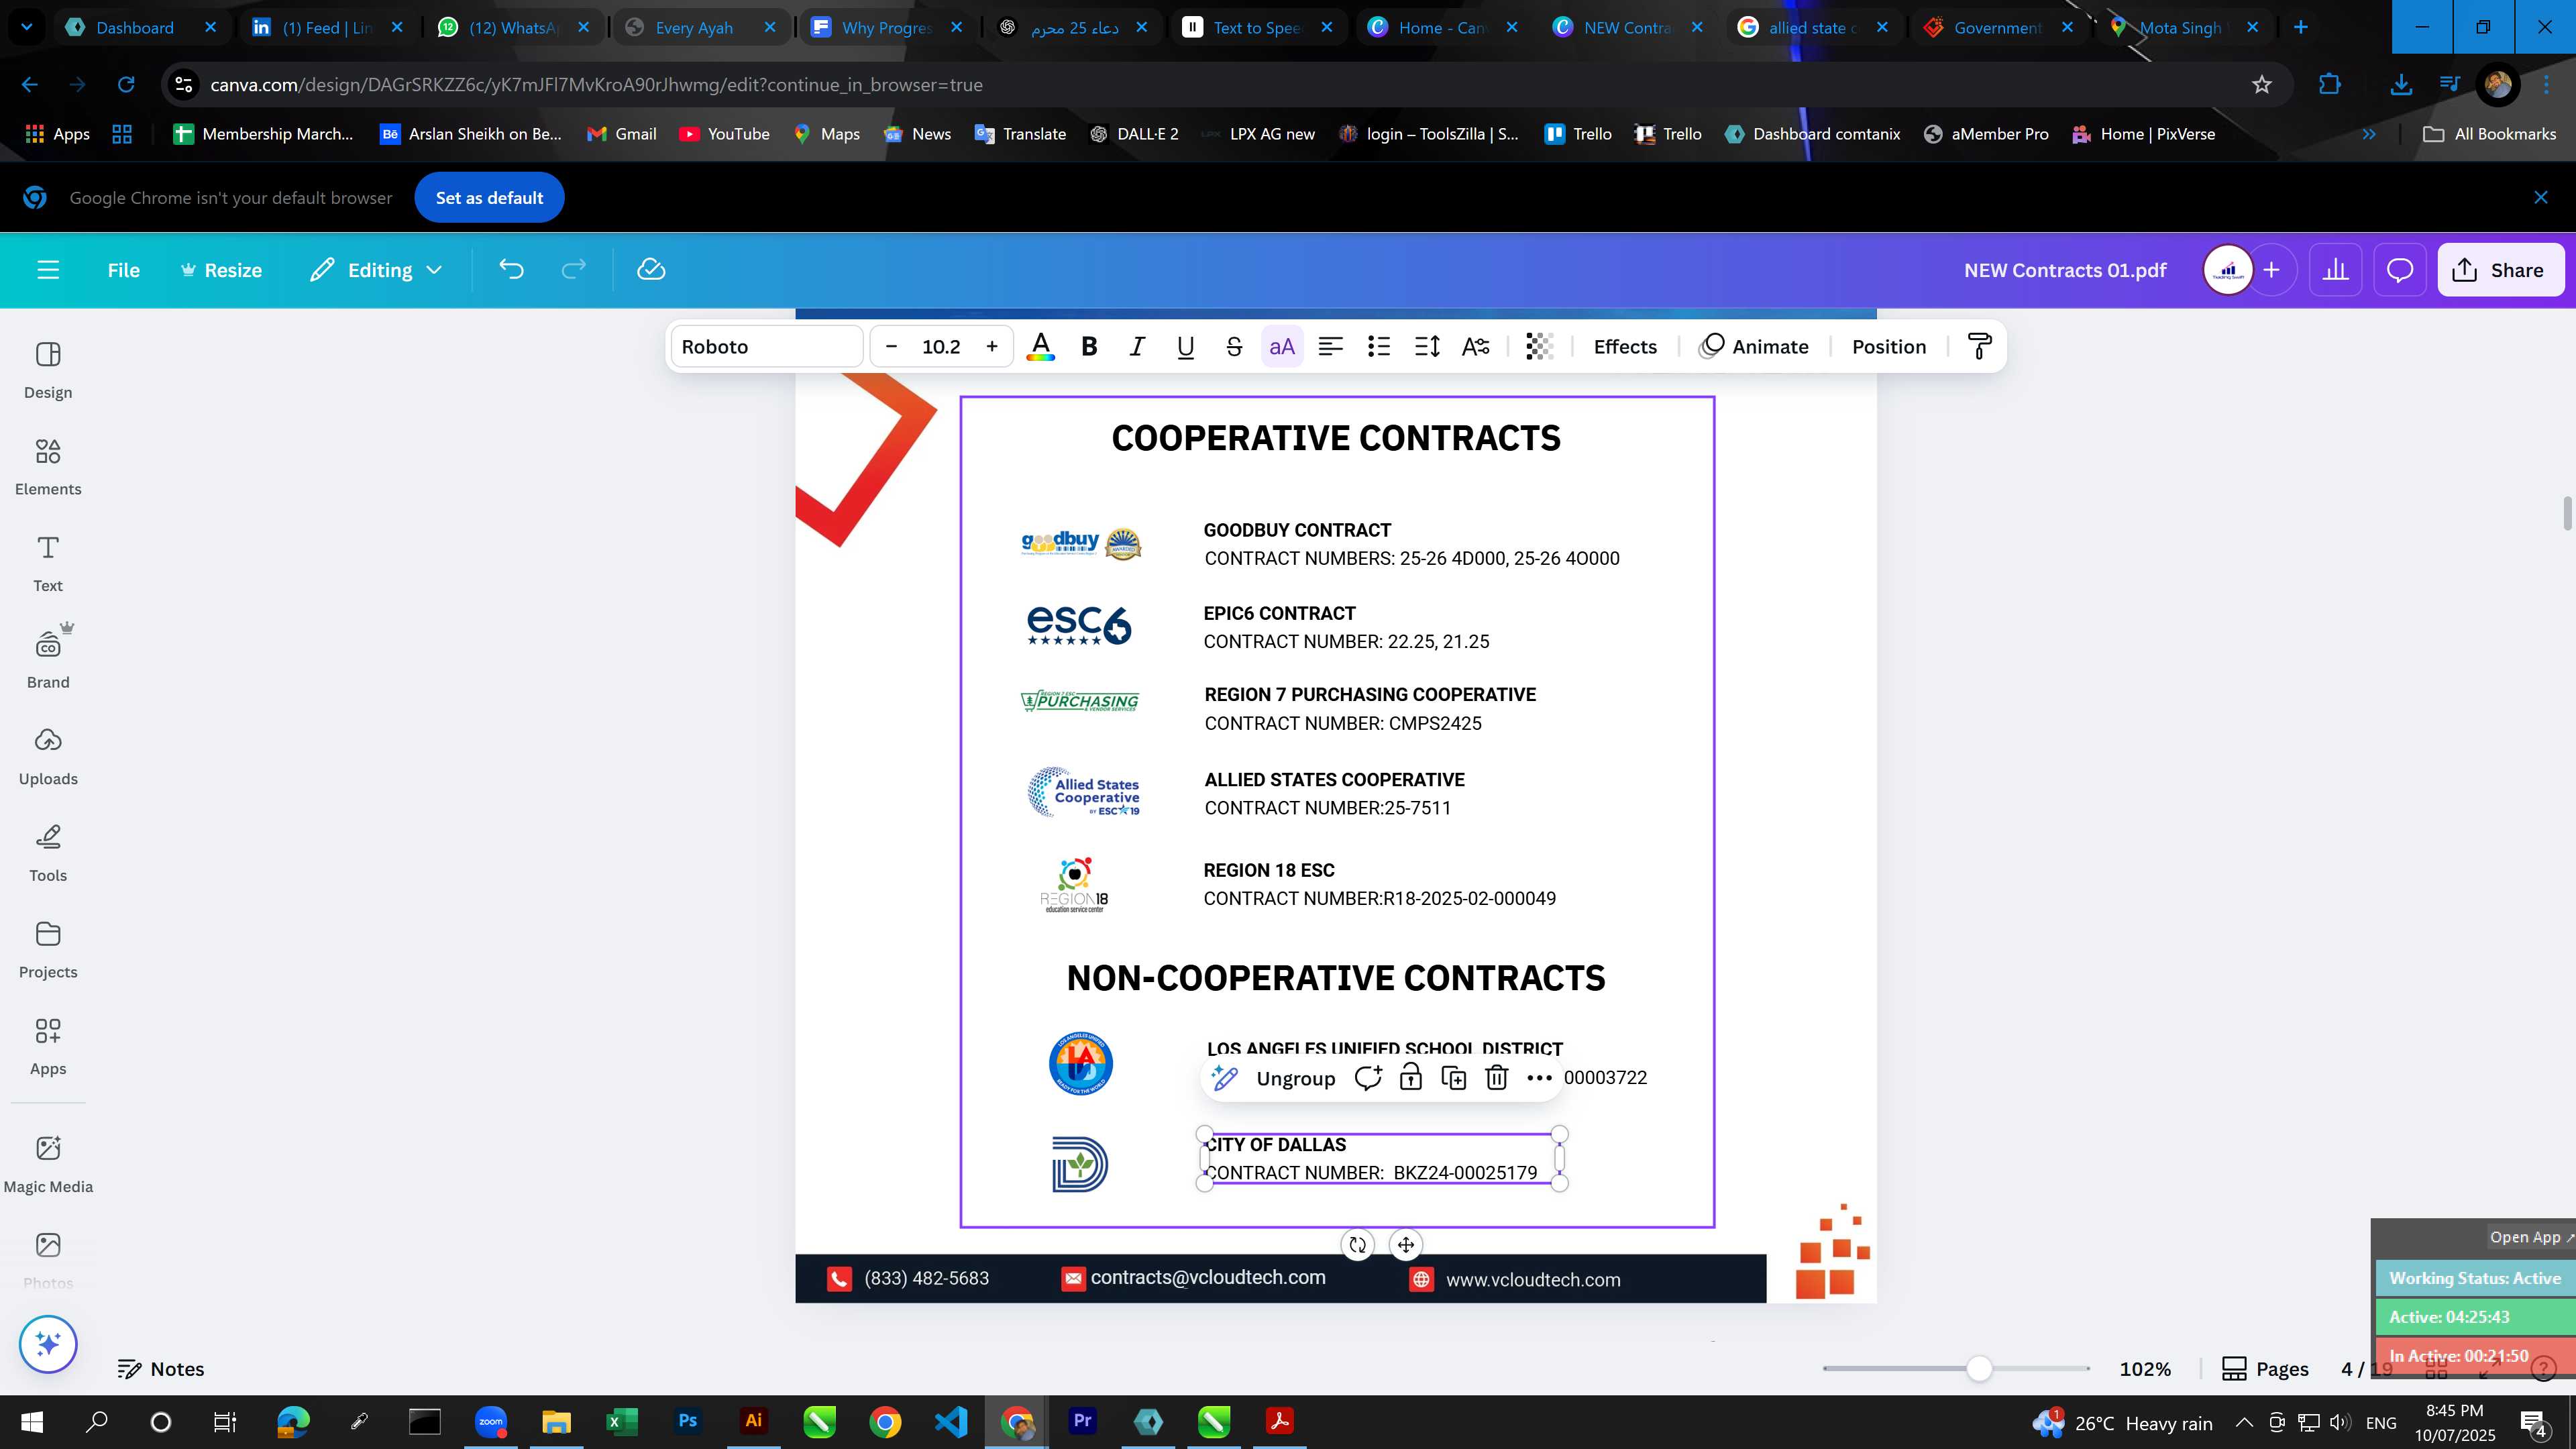The image size is (2576, 1449).
Task: Open the 102% zoom level menu
Action: (x=2145, y=1370)
